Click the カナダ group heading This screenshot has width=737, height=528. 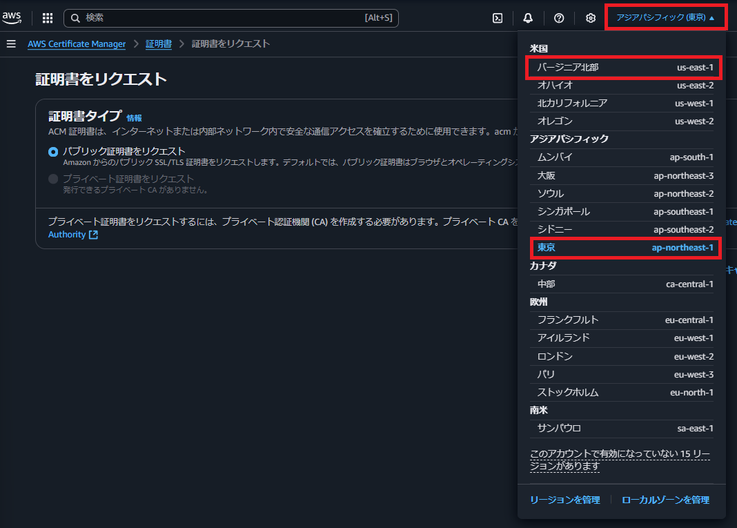tap(543, 266)
